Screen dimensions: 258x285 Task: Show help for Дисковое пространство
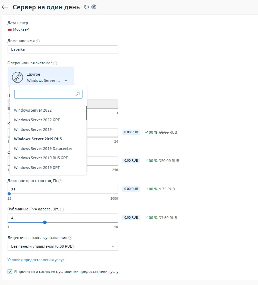click(x=60, y=181)
